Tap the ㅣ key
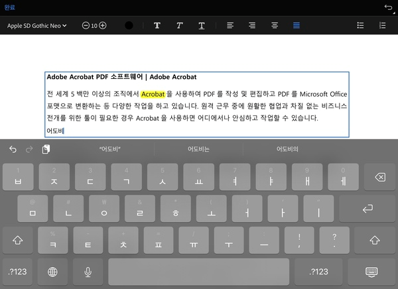The width and height of the screenshot is (398, 289). (318, 209)
